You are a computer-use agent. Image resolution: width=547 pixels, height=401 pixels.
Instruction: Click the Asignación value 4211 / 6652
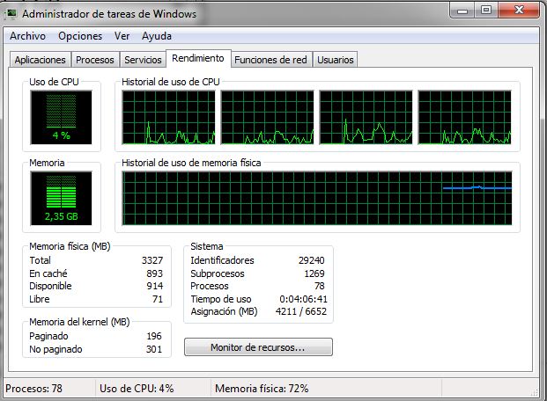click(301, 311)
